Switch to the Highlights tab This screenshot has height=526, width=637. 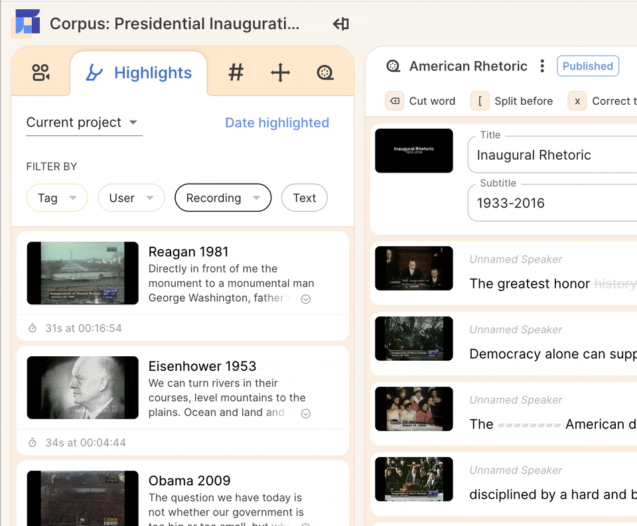point(139,73)
